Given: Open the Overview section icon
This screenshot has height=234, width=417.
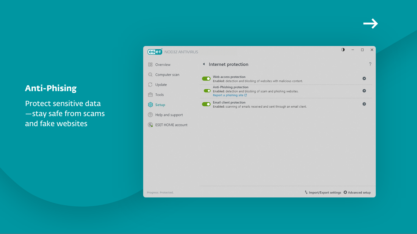Looking at the screenshot, I should tap(150, 64).
